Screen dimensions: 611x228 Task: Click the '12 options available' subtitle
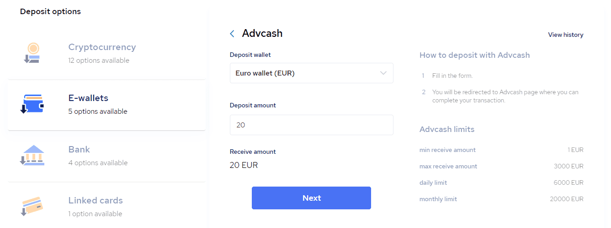tap(99, 61)
